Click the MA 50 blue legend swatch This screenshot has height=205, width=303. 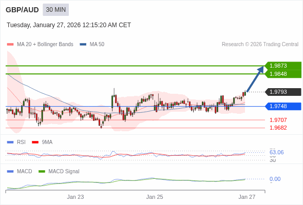pos(83,45)
